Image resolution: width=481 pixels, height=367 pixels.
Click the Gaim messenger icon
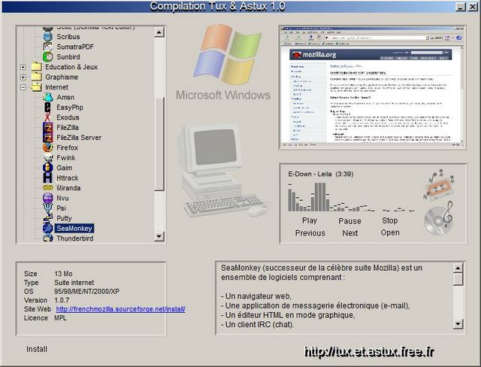pyautogui.click(x=48, y=168)
